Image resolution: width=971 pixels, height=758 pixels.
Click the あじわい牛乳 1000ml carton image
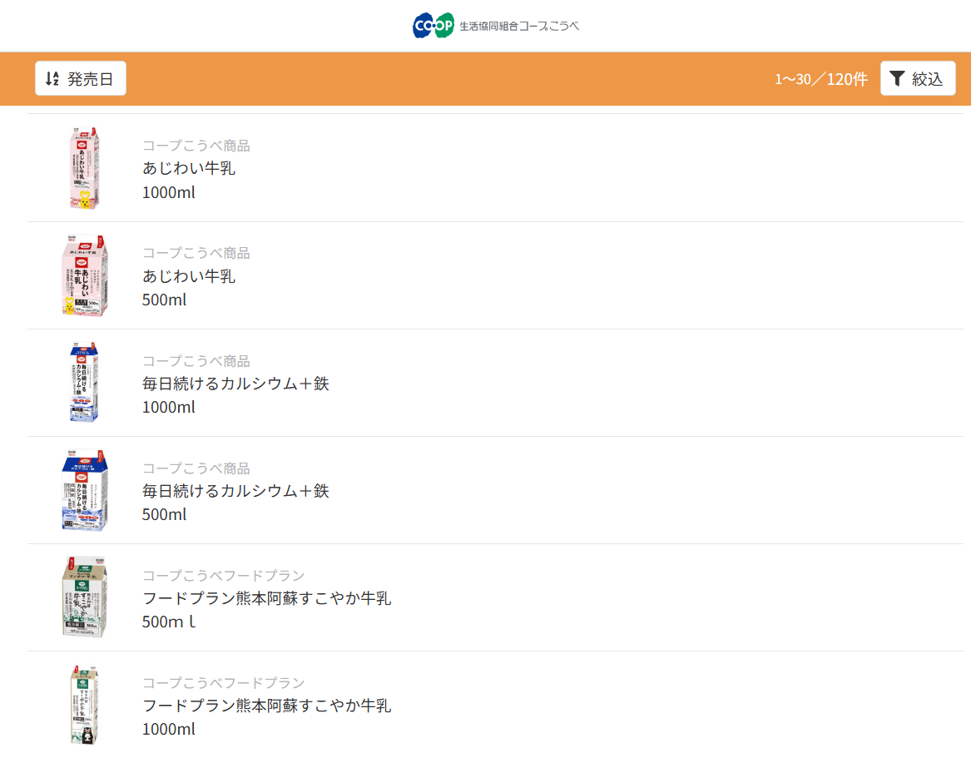[84, 168]
